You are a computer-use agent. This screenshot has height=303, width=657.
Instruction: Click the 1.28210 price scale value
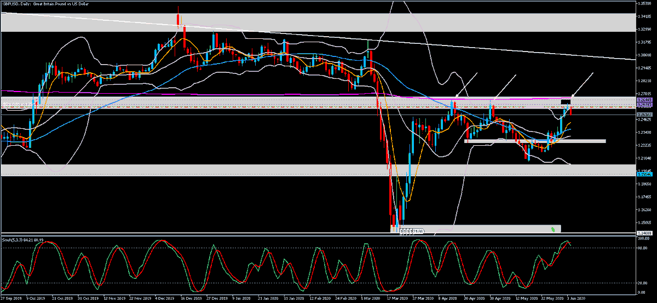[644, 81]
